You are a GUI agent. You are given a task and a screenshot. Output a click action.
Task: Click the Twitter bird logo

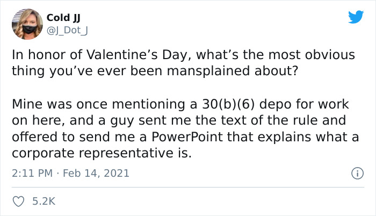click(356, 17)
